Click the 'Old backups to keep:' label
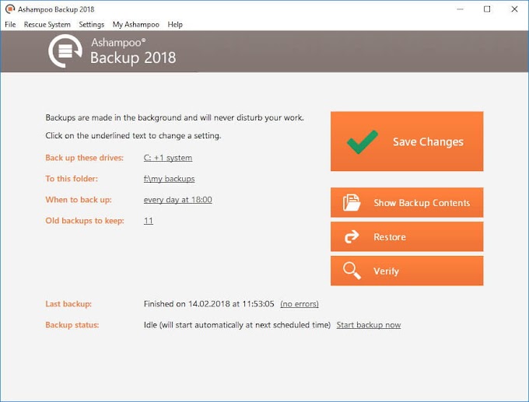The image size is (529, 402). [x=85, y=221]
